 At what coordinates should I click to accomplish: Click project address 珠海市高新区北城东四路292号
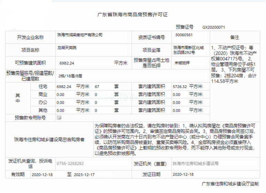188,50
